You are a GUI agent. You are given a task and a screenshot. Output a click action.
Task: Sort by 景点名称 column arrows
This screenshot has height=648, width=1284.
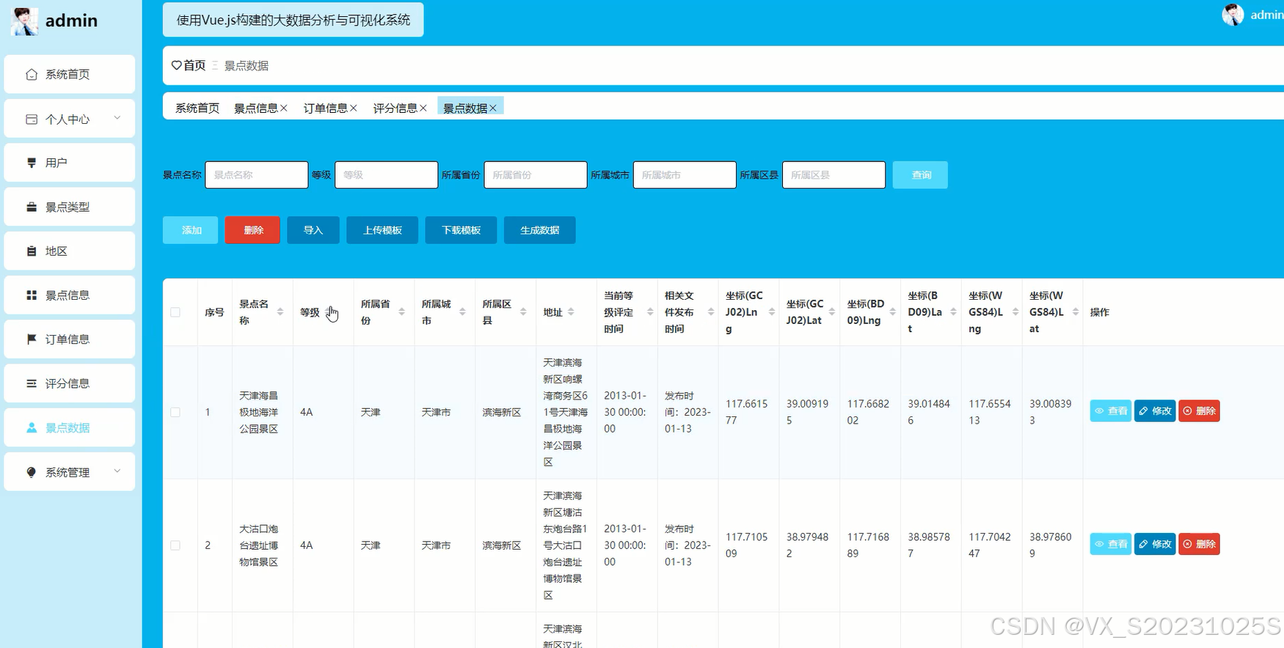click(280, 312)
